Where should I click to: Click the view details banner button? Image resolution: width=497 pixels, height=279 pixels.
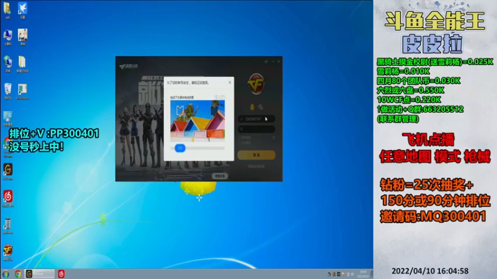click(x=219, y=176)
